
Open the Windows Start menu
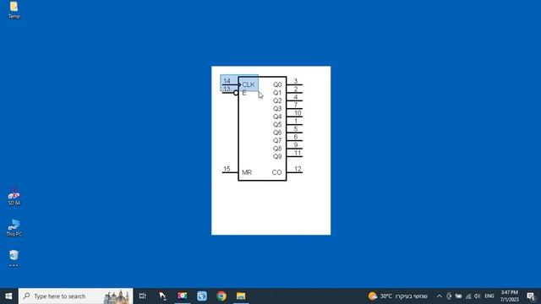point(8,296)
